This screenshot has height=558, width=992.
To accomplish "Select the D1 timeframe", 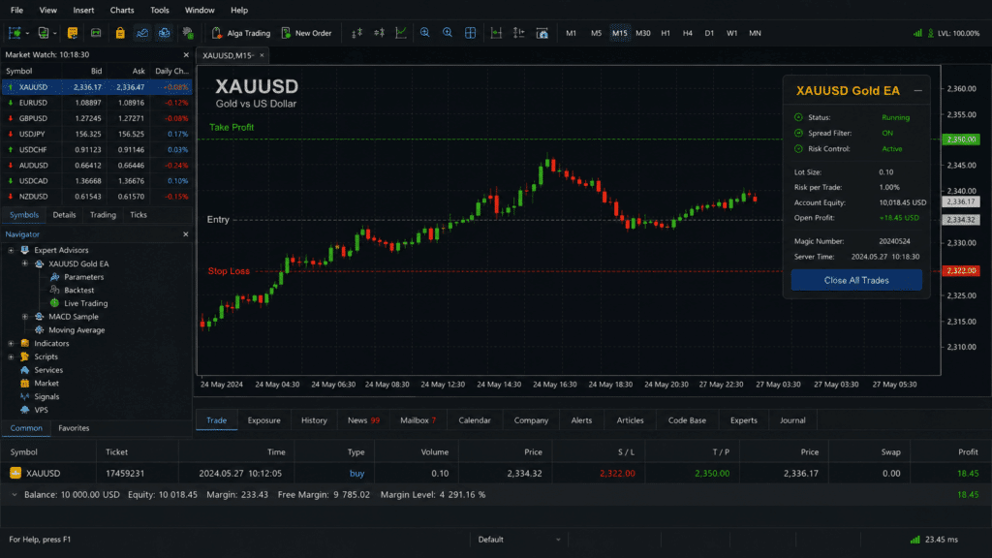I will click(x=709, y=33).
